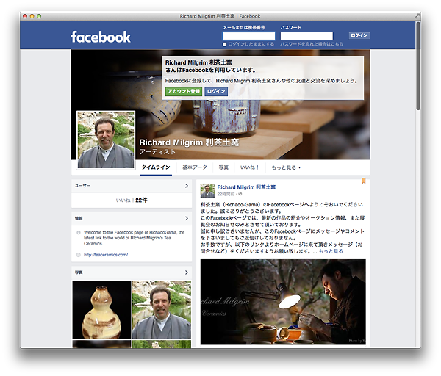Click the いいね！22件 count
Viewport: 441px width, 376px height.
click(x=132, y=200)
